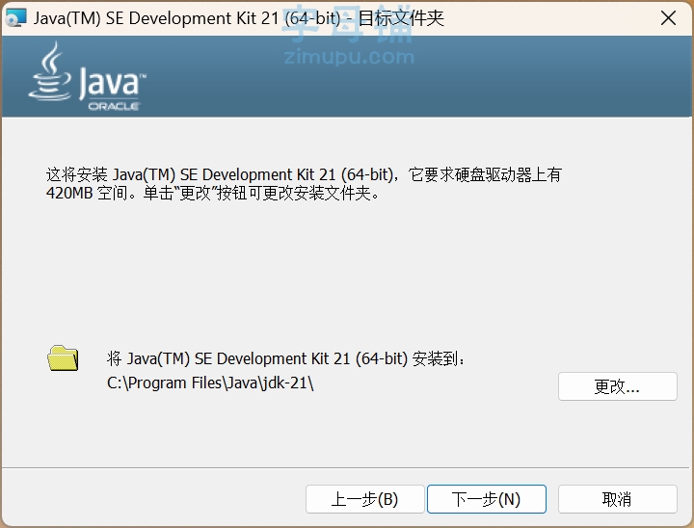
Task: Go back using 上一步(B) button
Action: 364,499
